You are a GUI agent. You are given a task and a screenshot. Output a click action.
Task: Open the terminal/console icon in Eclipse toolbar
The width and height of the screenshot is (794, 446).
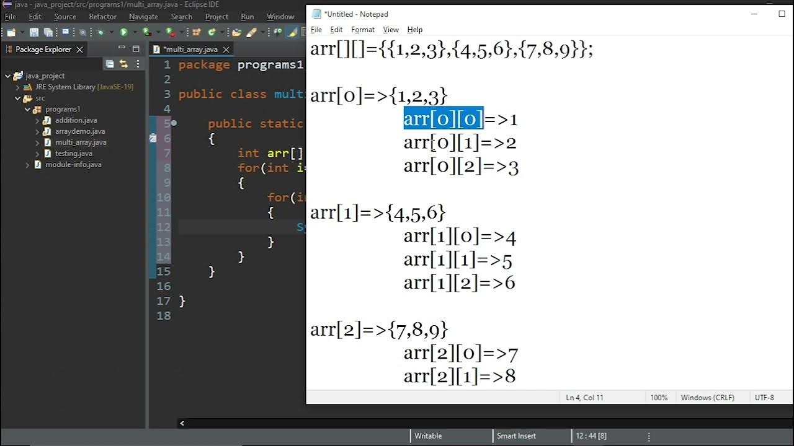[66, 32]
